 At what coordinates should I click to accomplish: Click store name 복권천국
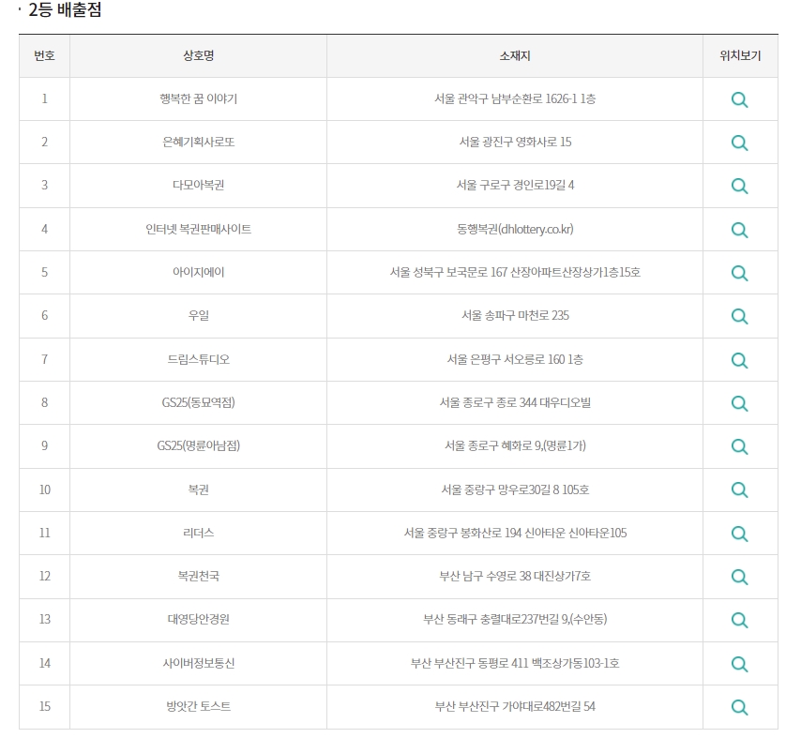click(199, 576)
